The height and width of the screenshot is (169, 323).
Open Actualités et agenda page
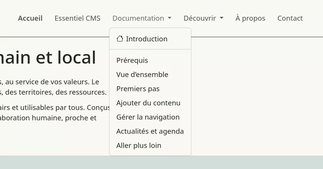(x=150, y=131)
